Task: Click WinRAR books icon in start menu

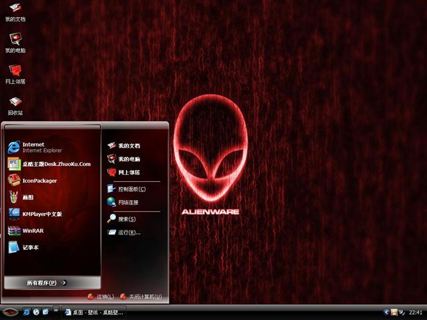Action: point(14,231)
